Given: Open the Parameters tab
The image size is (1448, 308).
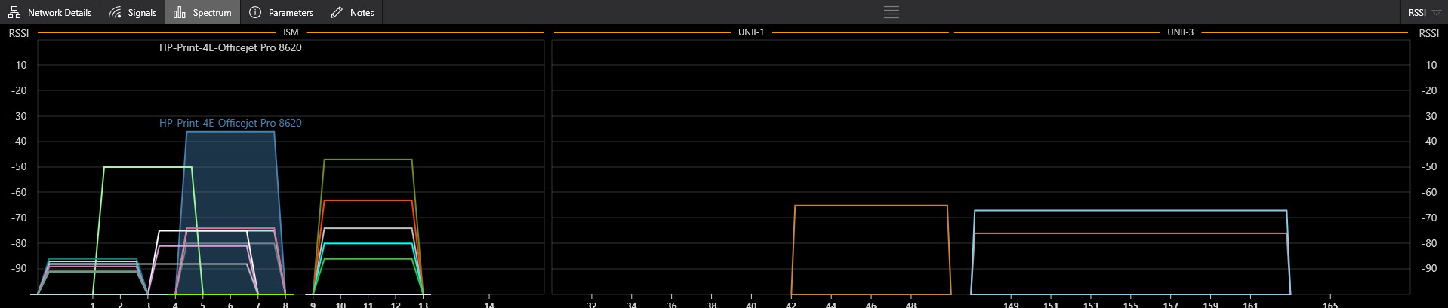Looking at the screenshot, I should point(290,12).
